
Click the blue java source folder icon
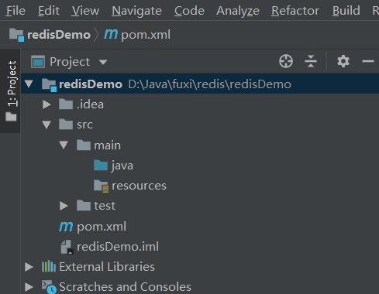point(101,166)
